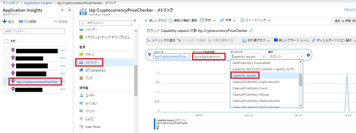
Task: Click the metric list scrollbar up arrow
Action: click(x=301, y=62)
